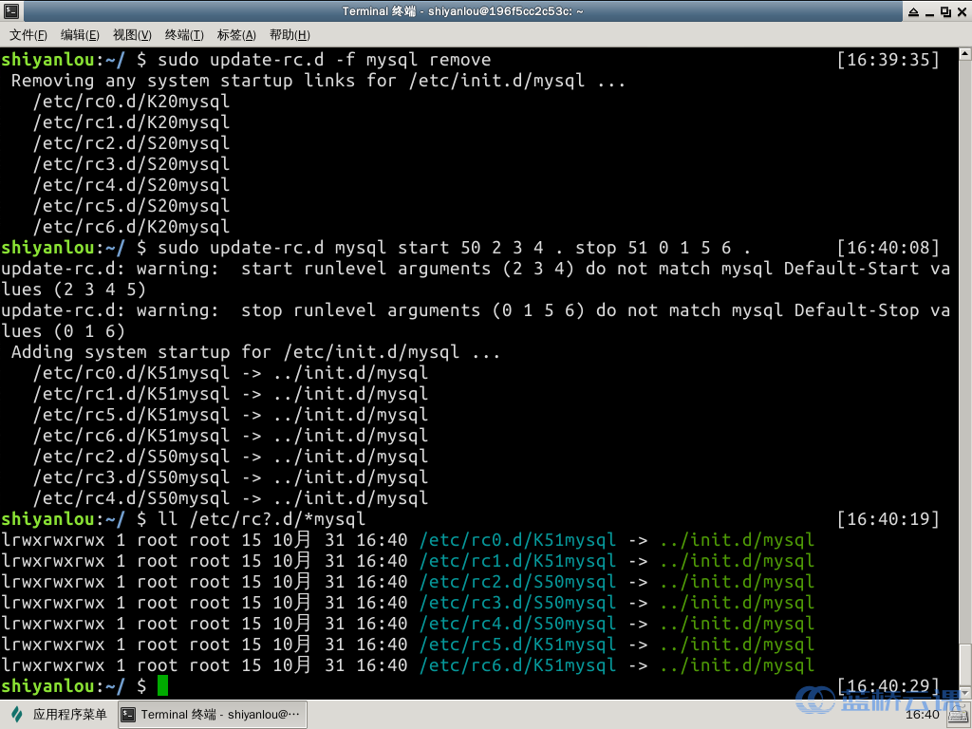The height and width of the screenshot is (729, 972).
Task: Click 'Adding system startup for' line
Action: coord(255,352)
